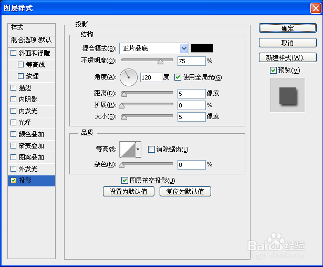Screen dimensions: 323x267
Task: Click the 扩展 percent value field
Action: 192,105
